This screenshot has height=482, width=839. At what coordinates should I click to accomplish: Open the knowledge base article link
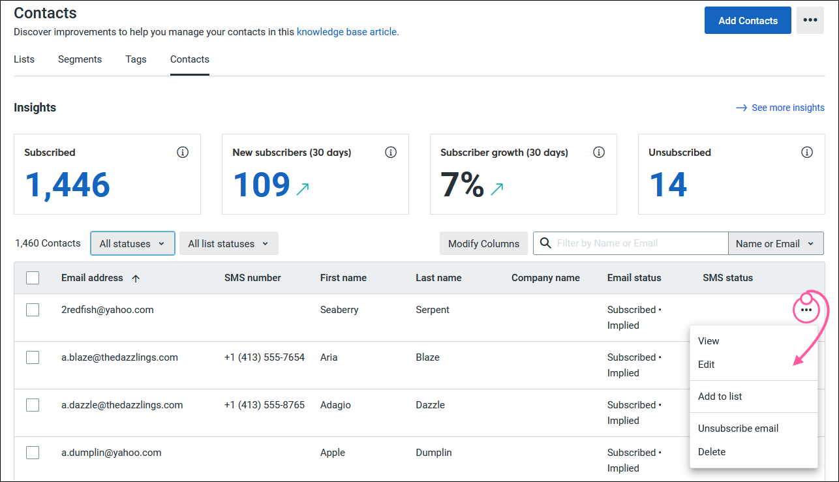click(348, 31)
